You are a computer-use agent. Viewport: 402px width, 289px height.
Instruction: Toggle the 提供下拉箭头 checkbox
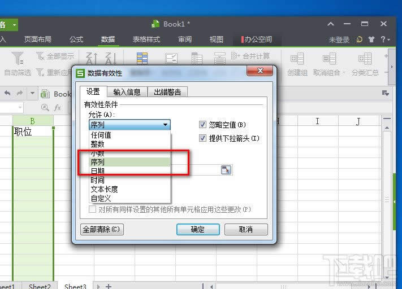(202, 138)
